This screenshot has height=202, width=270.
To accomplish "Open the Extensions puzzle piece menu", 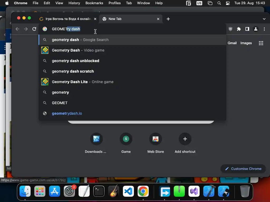I will (x=239, y=29).
